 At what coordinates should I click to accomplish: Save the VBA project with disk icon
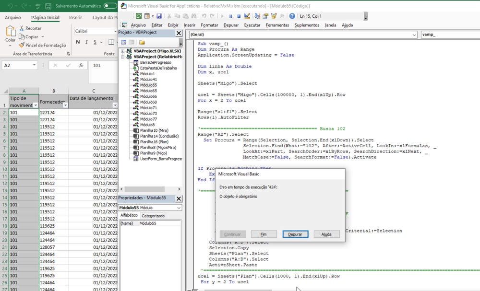tap(158, 16)
